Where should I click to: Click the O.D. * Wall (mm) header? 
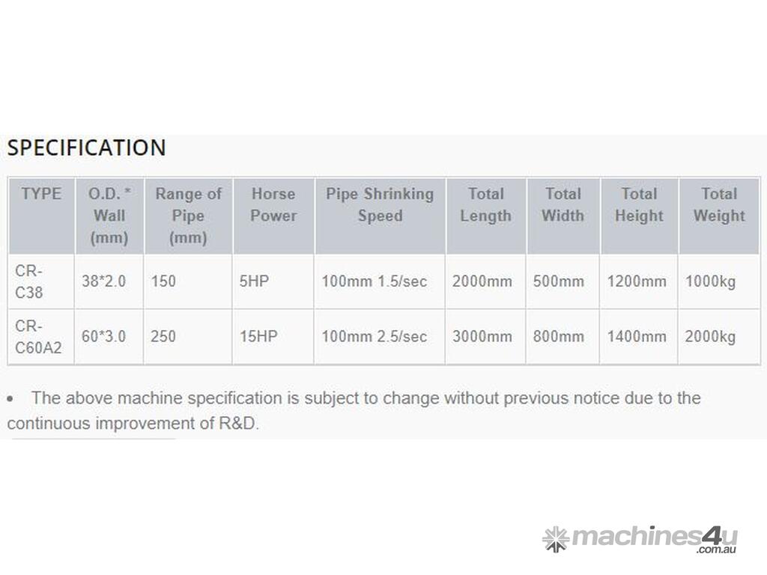tap(109, 216)
